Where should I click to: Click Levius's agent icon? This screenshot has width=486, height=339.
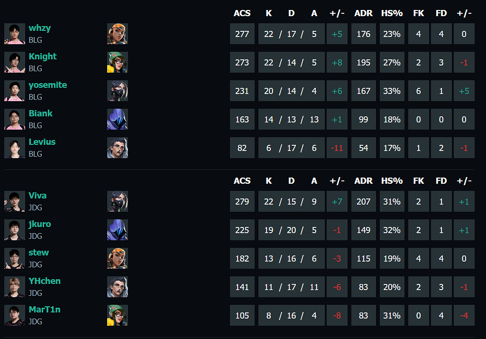117,148
